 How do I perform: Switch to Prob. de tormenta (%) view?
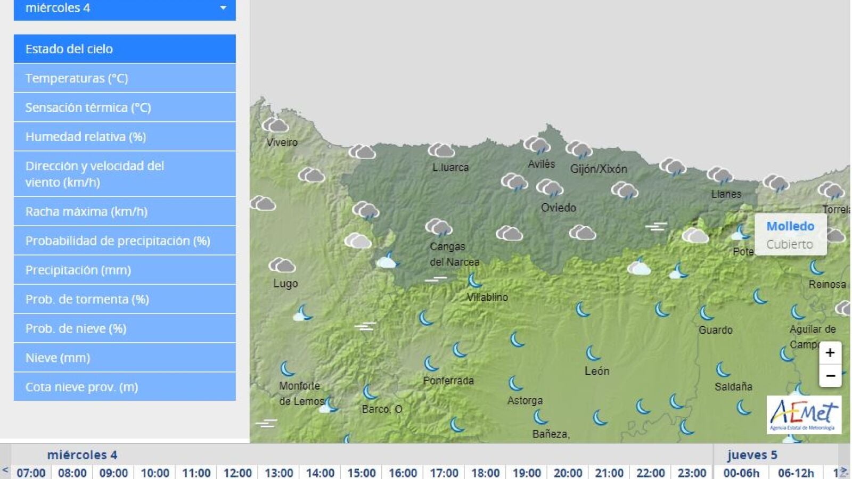pyautogui.click(x=125, y=299)
